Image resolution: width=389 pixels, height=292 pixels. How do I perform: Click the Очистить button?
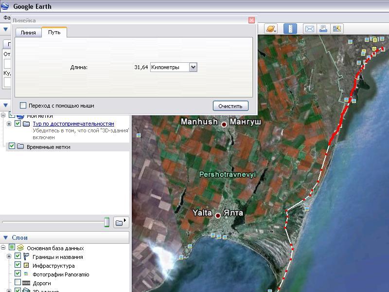pyautogui.click(x=230, y=106)
